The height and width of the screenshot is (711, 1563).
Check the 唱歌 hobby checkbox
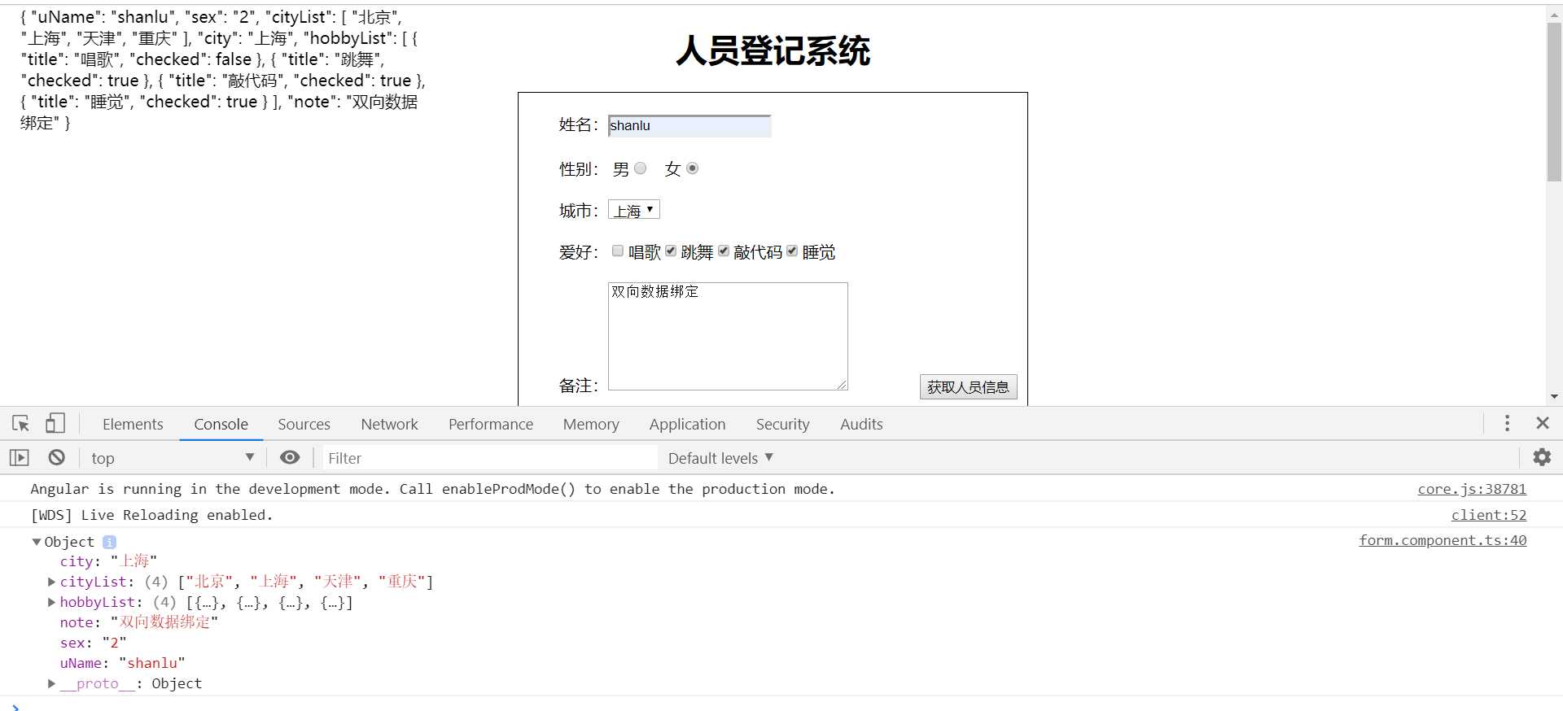point(618,251)
